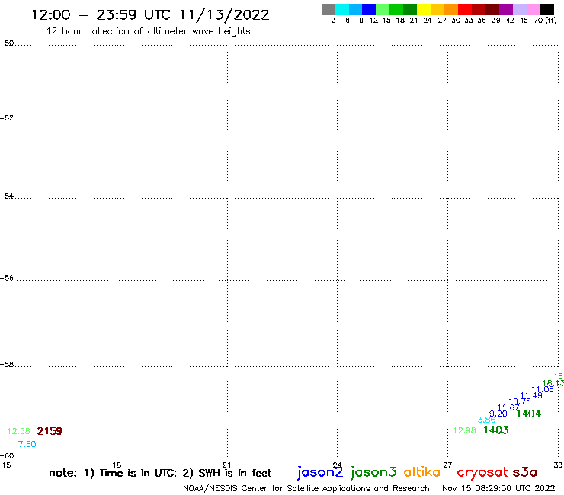The height and width of the screenshot is (495, 564).
Task: Click the gray swatch in the wave-height legend
Action: (328, 9)
